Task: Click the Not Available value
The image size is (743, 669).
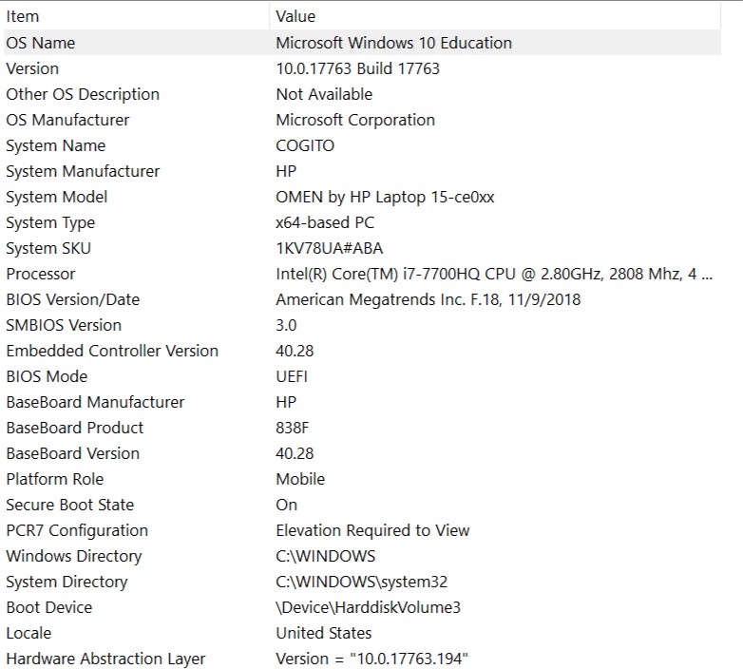Action: 324,94
